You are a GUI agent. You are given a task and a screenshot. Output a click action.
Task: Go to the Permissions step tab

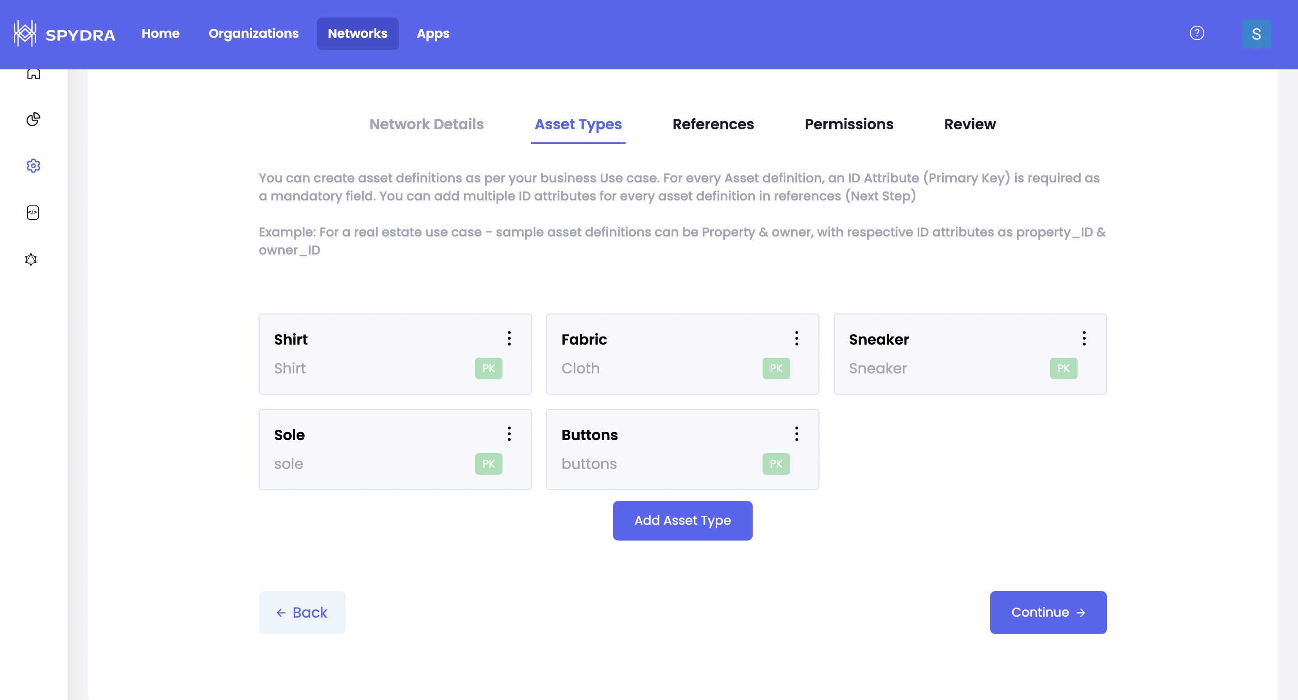[x=849, y=124]
